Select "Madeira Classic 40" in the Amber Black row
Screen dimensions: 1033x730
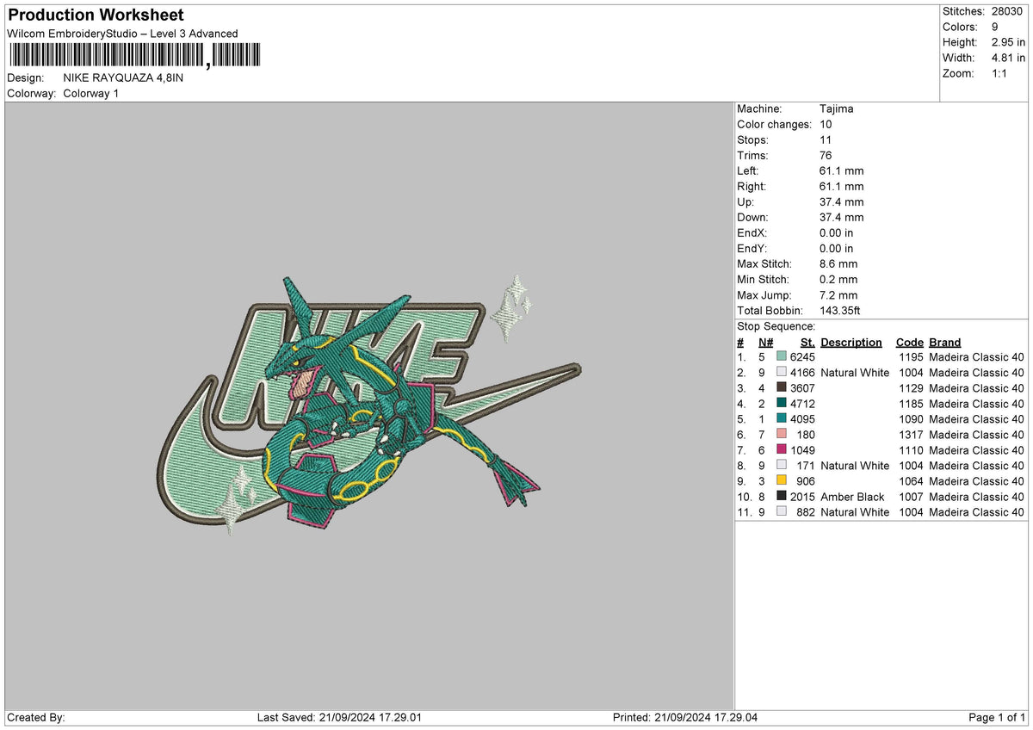click(977, 497)
